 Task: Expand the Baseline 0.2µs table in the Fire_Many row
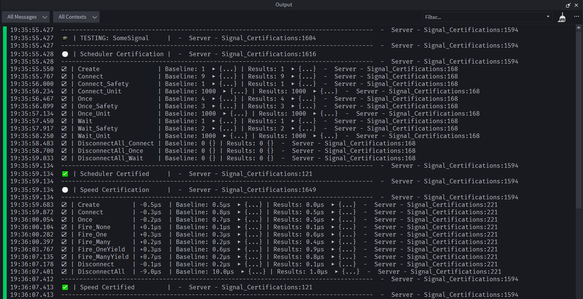[x=240, y=242]
